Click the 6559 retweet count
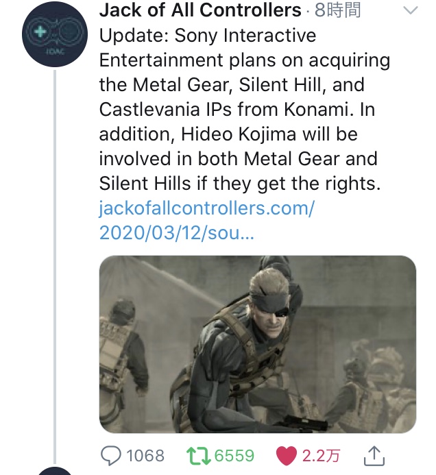The height and width of the screenshot is (475, 436). (x=234, y=456)
